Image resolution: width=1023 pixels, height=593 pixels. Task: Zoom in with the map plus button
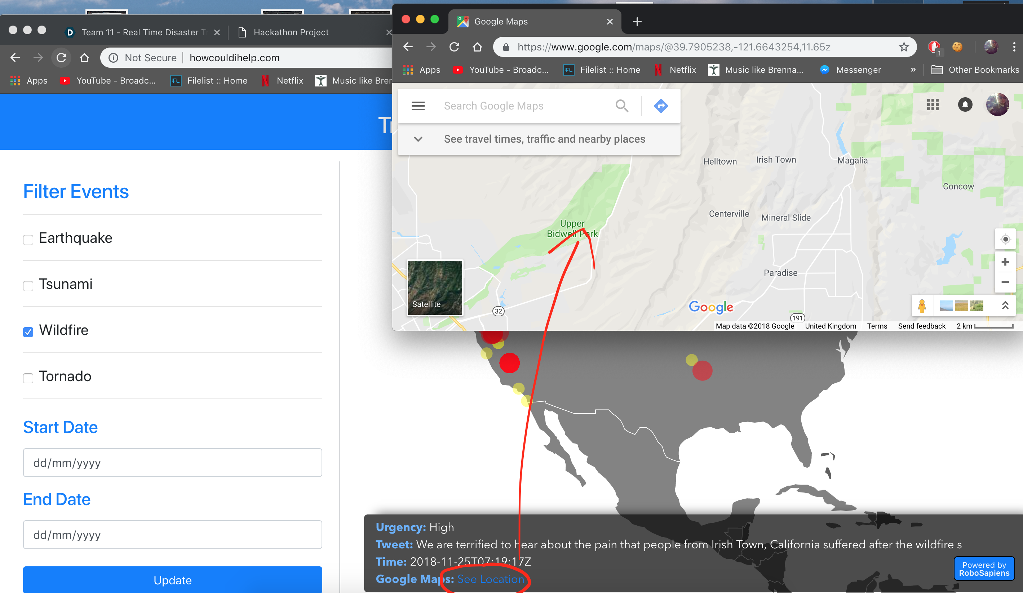click(1005, 262)
